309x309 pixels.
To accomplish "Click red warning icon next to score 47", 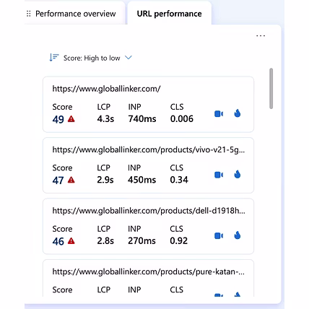I will (x=71, y=180).
